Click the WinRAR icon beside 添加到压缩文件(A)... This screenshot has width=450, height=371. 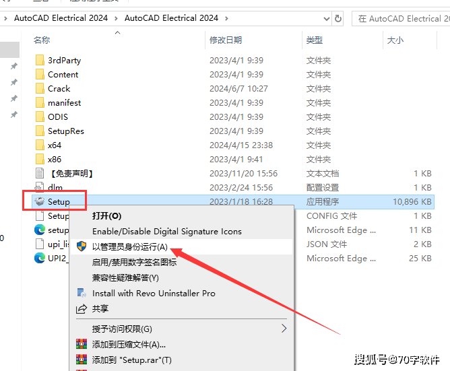(x=82, y=344)
